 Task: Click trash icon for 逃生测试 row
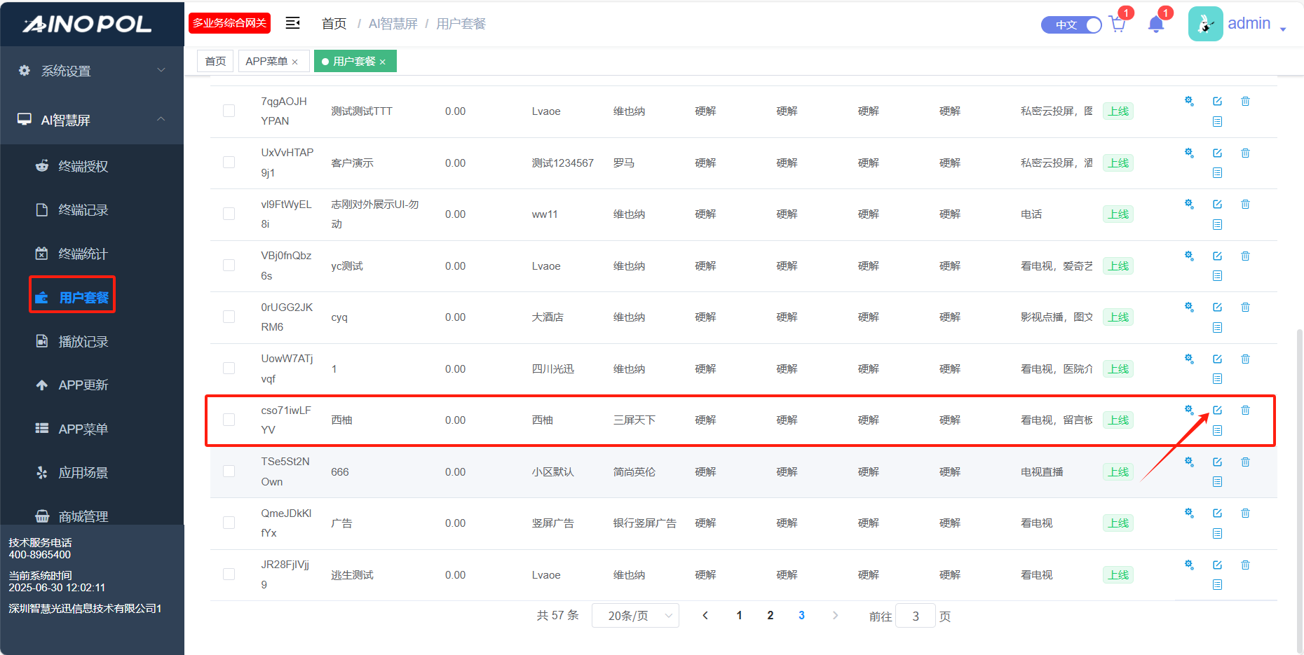click(x=1245, y=565)
